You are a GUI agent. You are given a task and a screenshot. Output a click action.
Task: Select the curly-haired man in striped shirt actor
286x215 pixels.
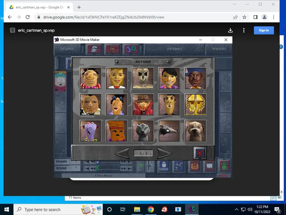(90, 78)
